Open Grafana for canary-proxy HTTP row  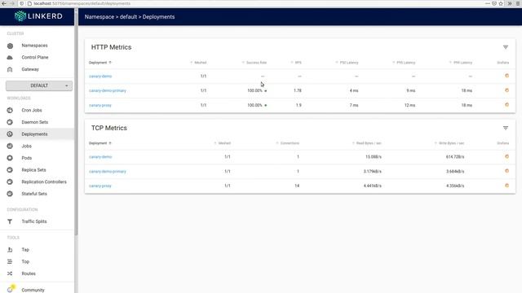507,105
